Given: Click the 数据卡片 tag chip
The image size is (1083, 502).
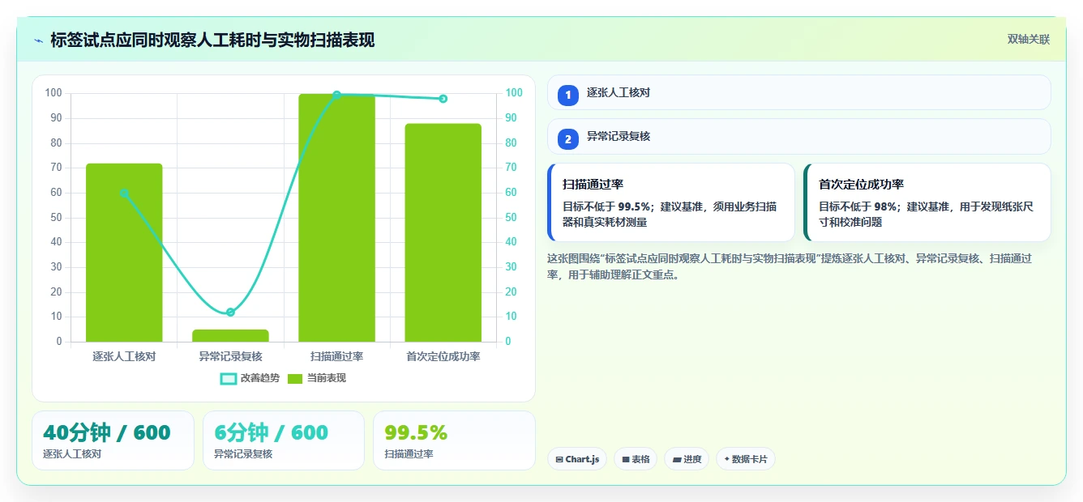Looking at the screenshot, I should click(x=746, y=459).
